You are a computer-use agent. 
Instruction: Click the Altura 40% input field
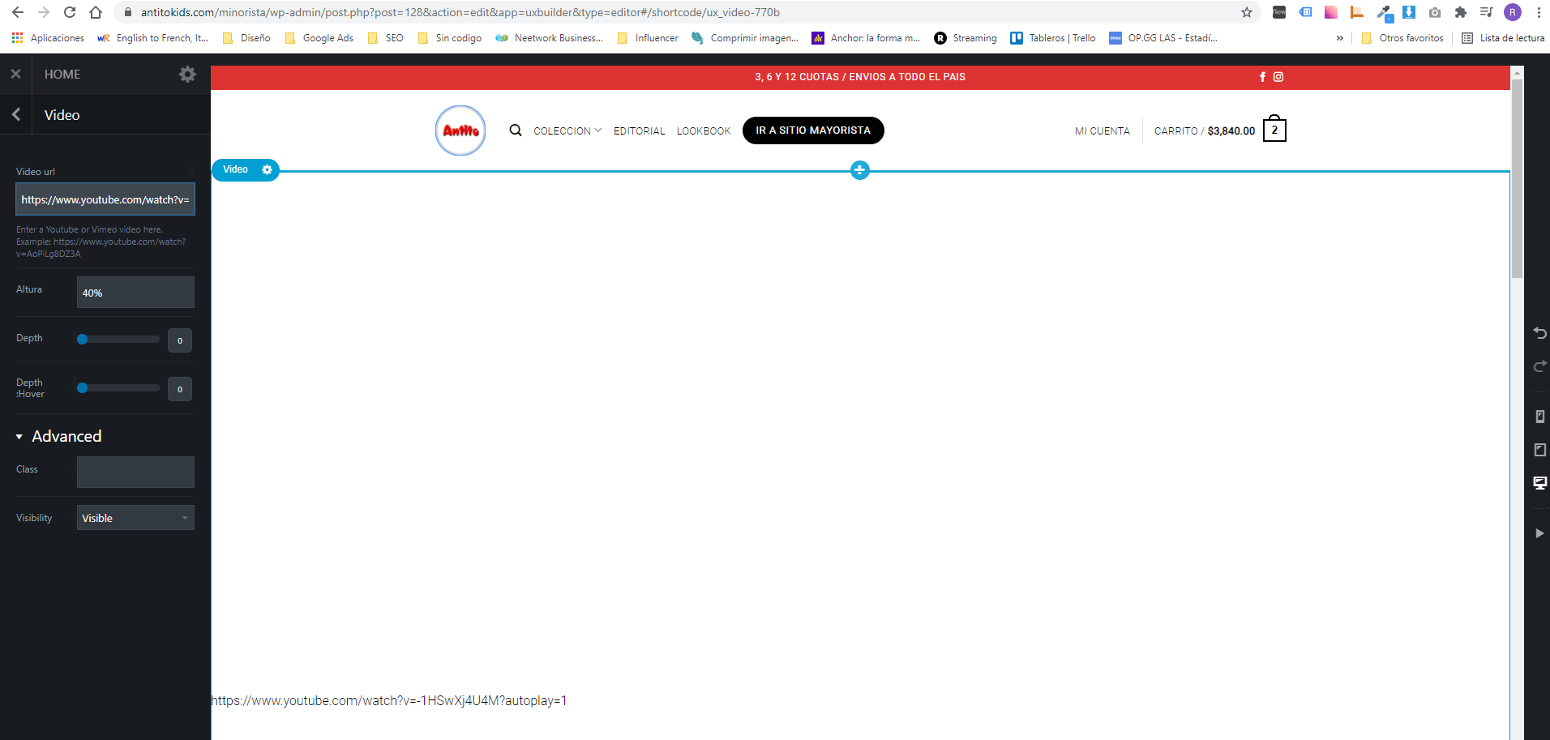click(x=135, y=293)
